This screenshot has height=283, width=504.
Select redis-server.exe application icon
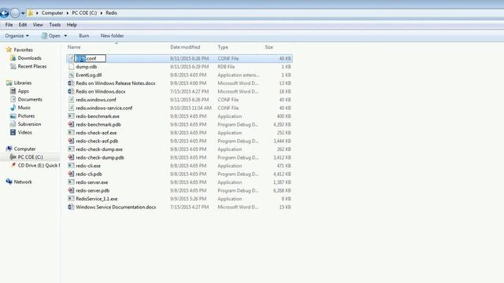71,182
